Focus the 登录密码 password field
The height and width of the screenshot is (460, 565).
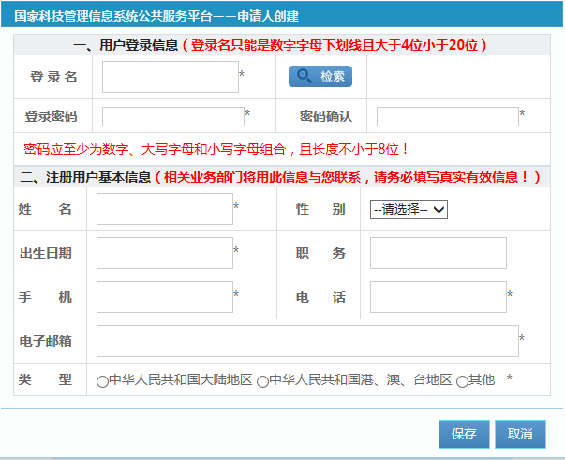point(172,116)
